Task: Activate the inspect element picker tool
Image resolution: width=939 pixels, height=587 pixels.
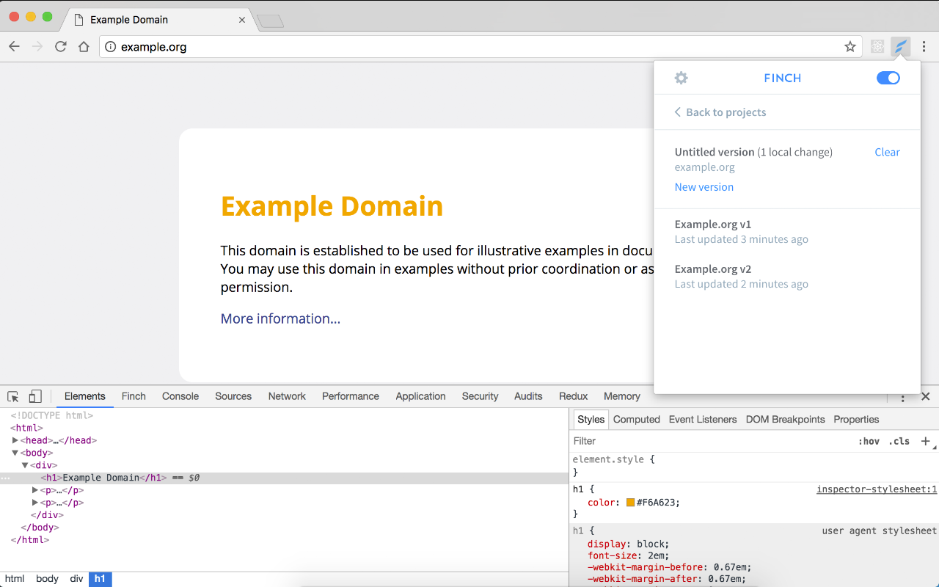Action: pyautogui.click(x=13, y=396)
